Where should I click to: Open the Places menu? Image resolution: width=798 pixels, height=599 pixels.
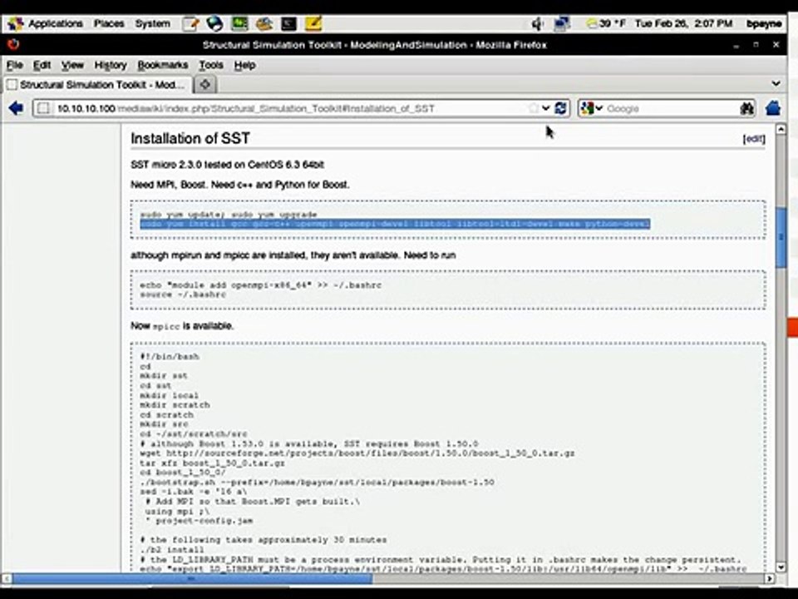pyautogui.click(x=109, y=23)
